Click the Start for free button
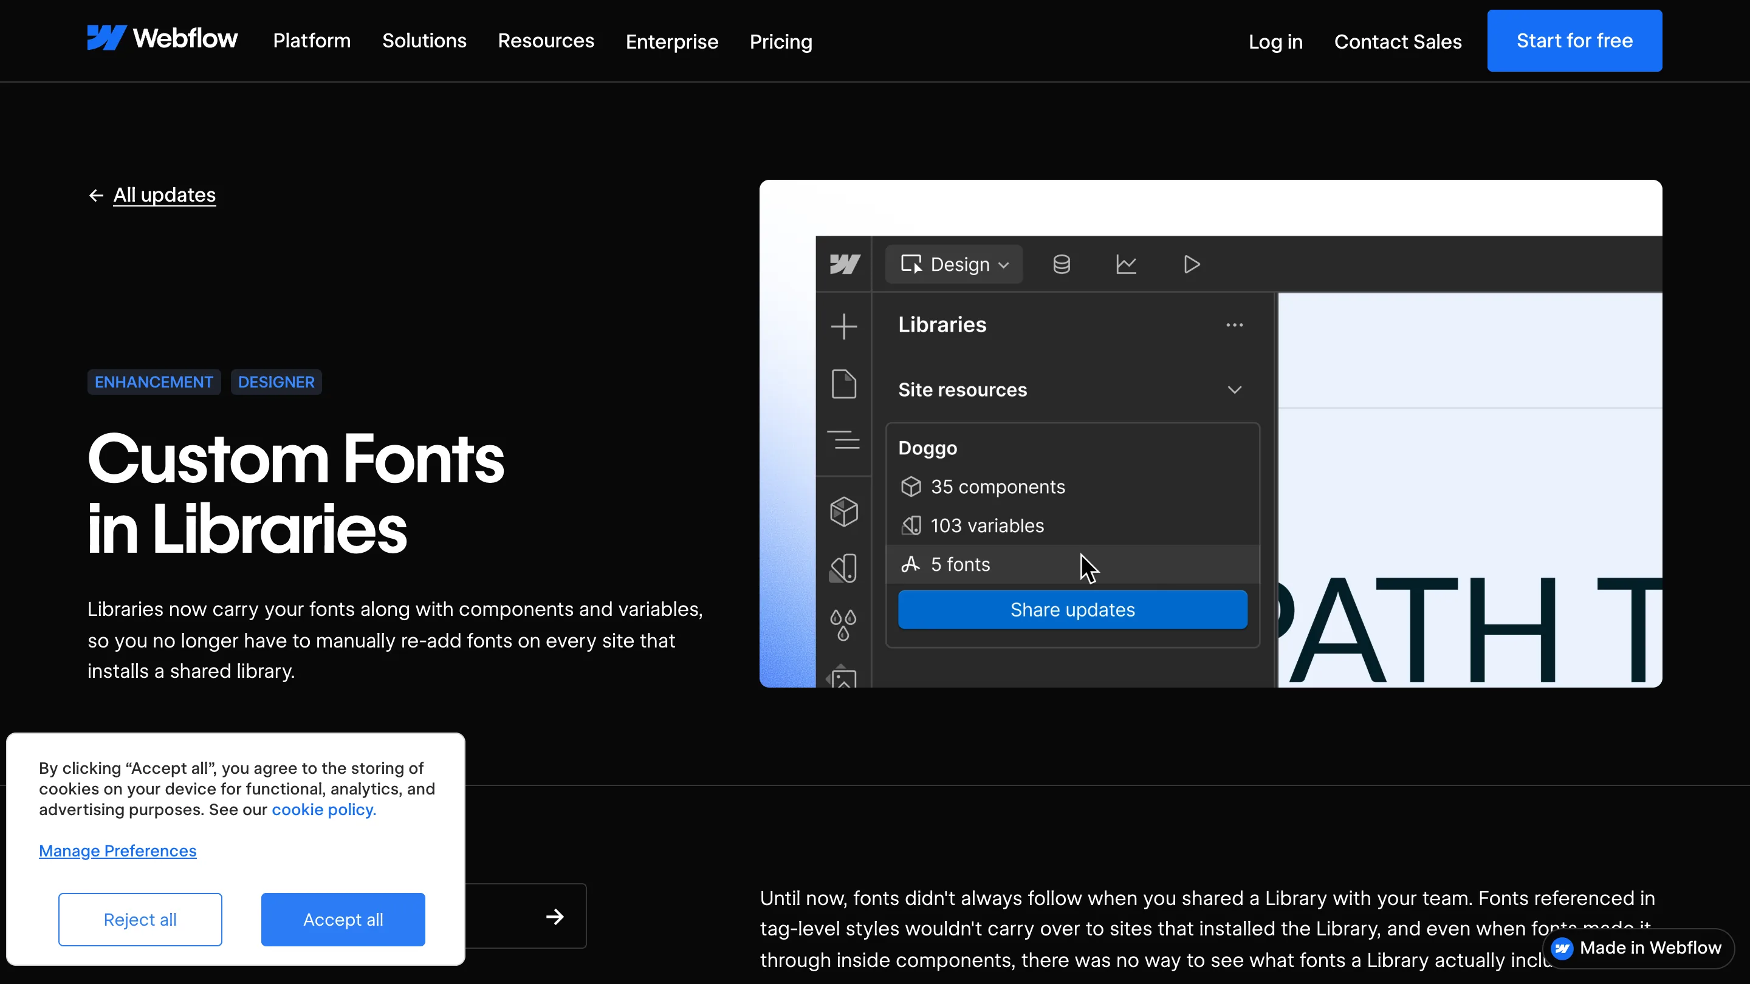Viewport: 1750px width, 984px height. (x=1574, y=41)
